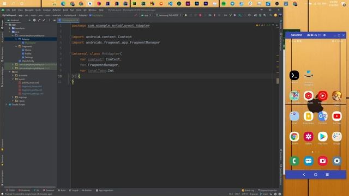Screen dimensions: 349x196
Task: Open the YouTube app on phone screen
Action: [x=337, y=116]
